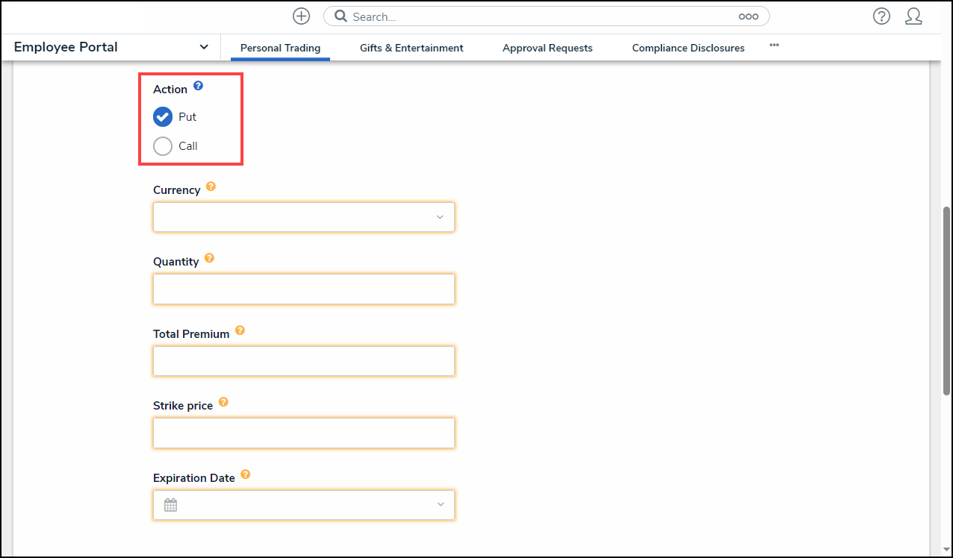Click into the Quantity input field
Viewport: 953px width, 558px height.
[x=303, y=289]
